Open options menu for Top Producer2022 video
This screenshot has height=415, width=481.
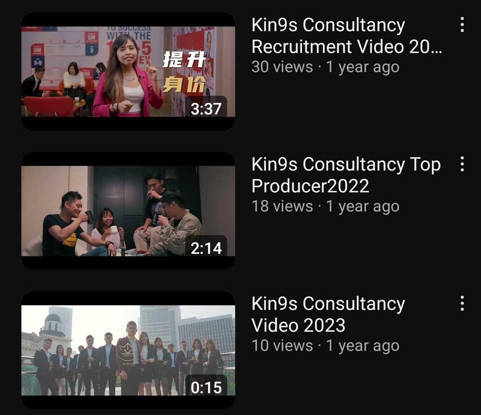462,164
